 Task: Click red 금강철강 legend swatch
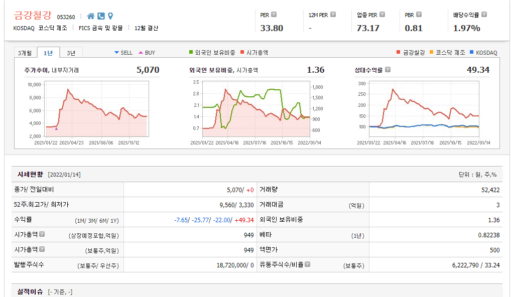pyautogui.click(x=398, y=52)
